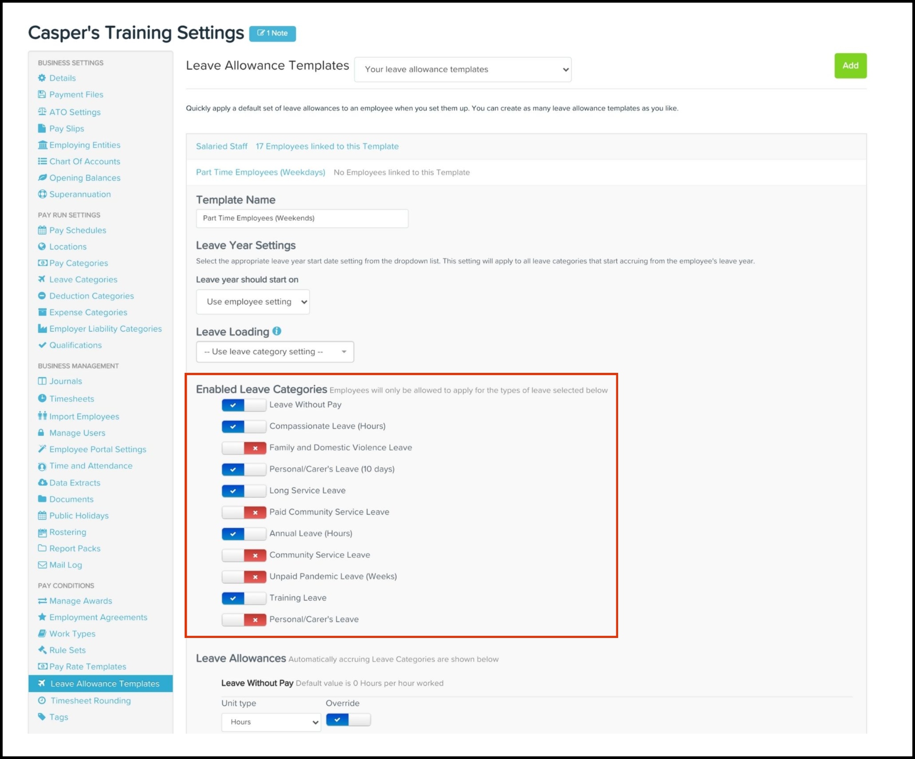Viewport: 915px width, 759px height.
Task: Click the gear icon beside Details
Action: tap(42, 78)
